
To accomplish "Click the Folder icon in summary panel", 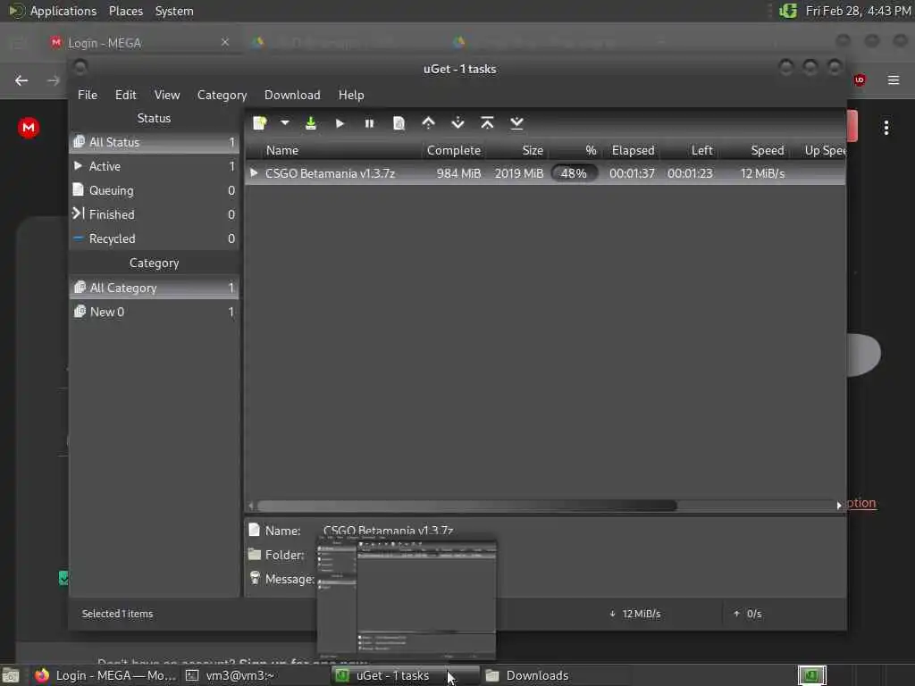I will point(255,554).
